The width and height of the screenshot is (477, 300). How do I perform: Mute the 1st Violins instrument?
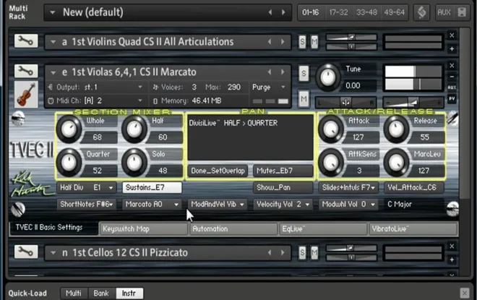(x=314, y=42)
